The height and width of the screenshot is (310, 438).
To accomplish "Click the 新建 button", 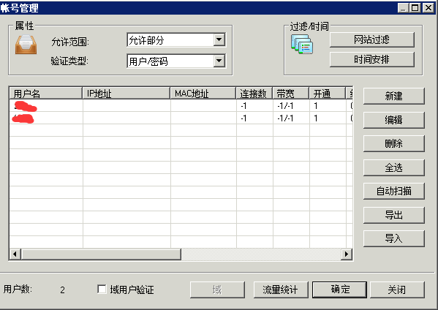I will pos(393,96).
